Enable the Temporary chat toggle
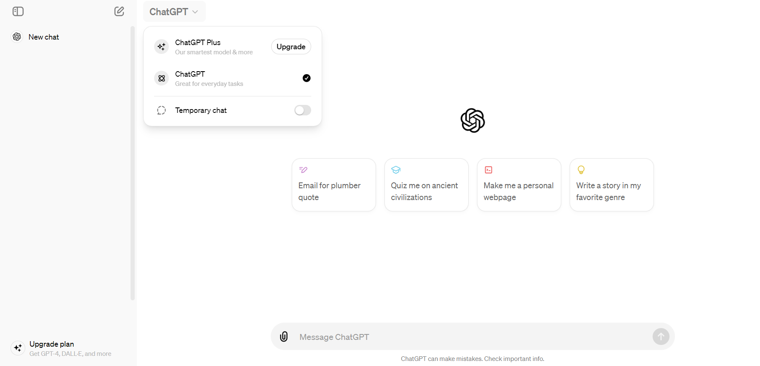 point(303,110)
